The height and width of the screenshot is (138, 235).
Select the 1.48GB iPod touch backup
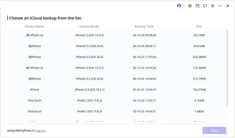pos(117,111)
